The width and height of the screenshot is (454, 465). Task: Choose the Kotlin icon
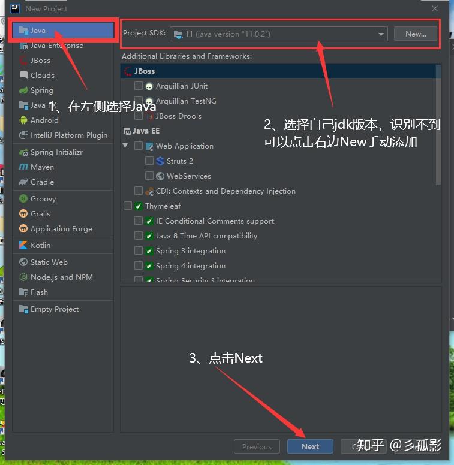tap(23, 245)
